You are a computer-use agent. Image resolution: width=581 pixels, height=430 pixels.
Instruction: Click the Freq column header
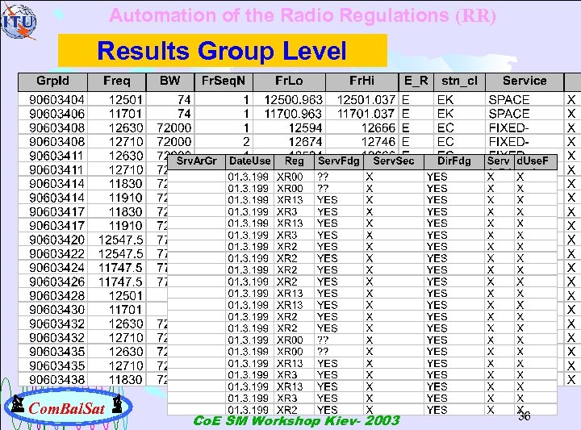[x=117, y=81]
